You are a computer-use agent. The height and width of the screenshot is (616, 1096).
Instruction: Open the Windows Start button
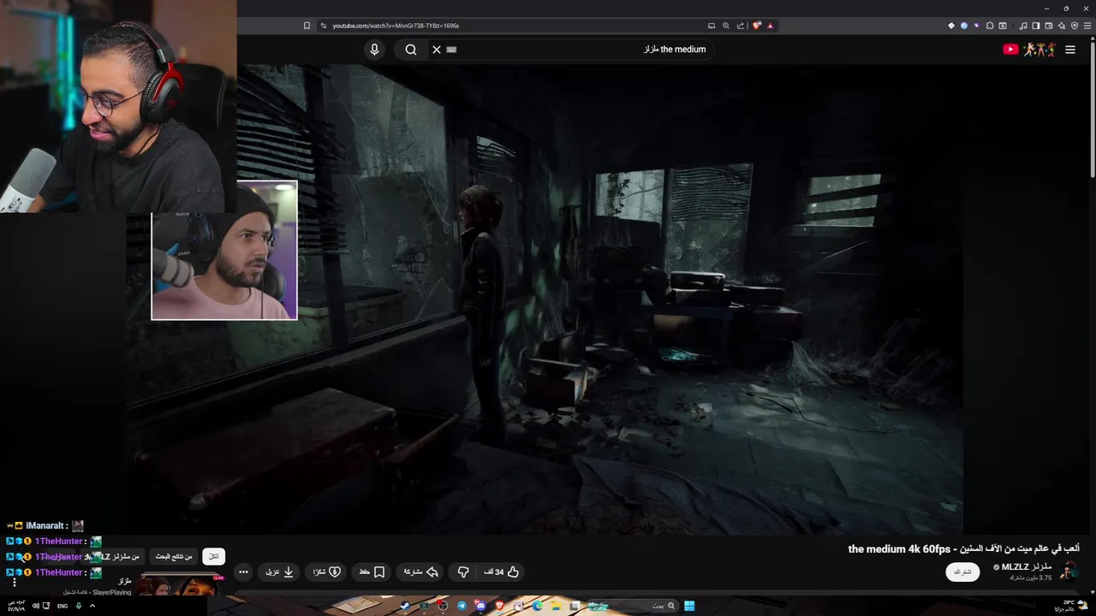click(689, 606)
